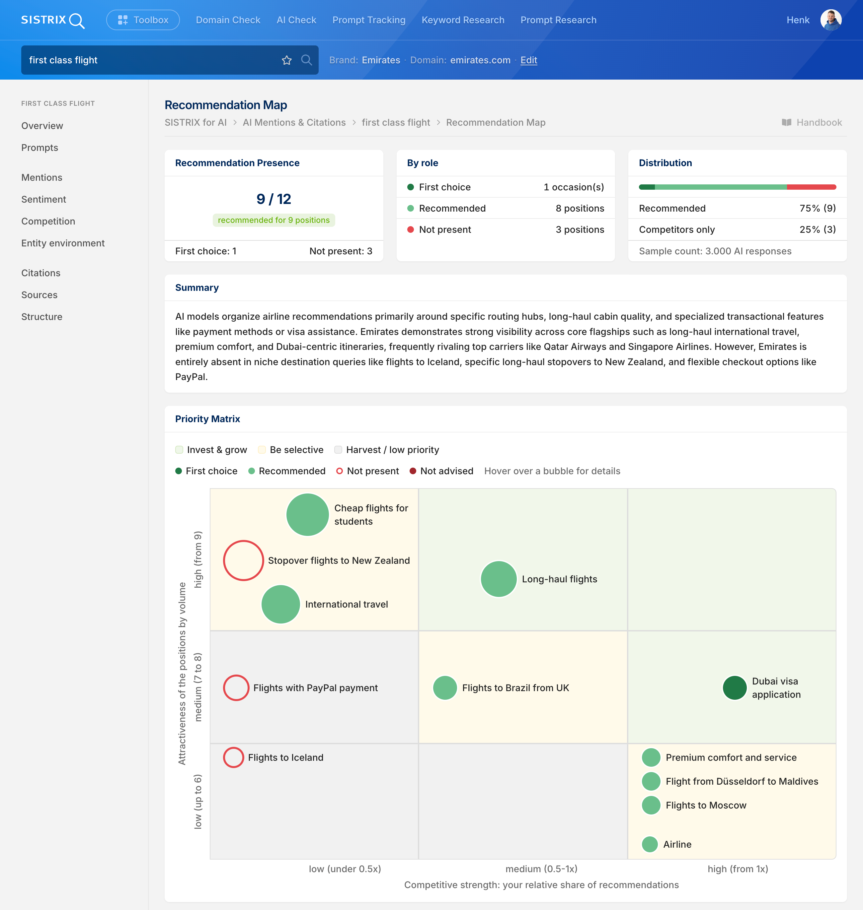Click the '8 positions' value in By role
This screenshot has height=910, width=863.
point(580,209)
